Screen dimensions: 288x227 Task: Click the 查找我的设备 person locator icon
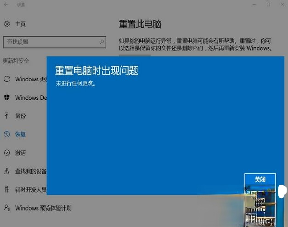click(x=7, y=171)
